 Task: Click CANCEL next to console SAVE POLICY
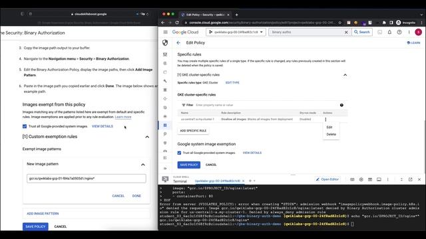211,165
